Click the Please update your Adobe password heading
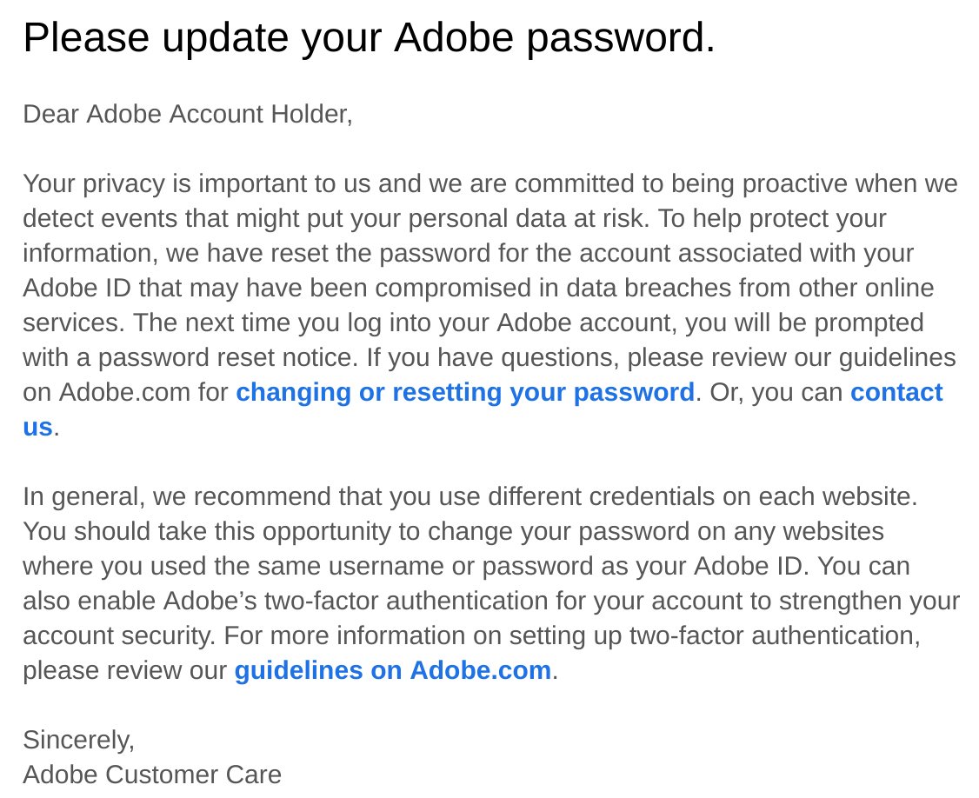979x798 pixels. (x=369, y=38)
